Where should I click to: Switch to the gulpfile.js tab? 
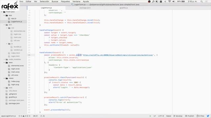(x=124, y=8)
